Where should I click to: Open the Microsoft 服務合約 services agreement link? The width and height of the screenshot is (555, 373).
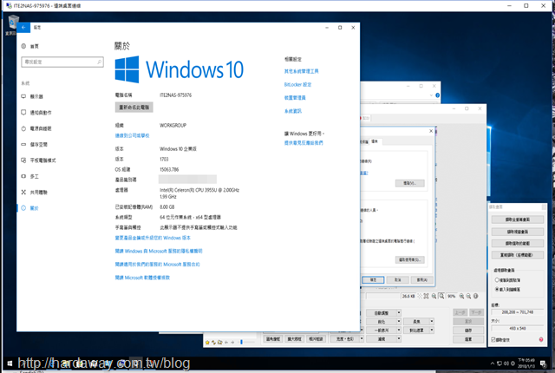[x=158, y=265]
